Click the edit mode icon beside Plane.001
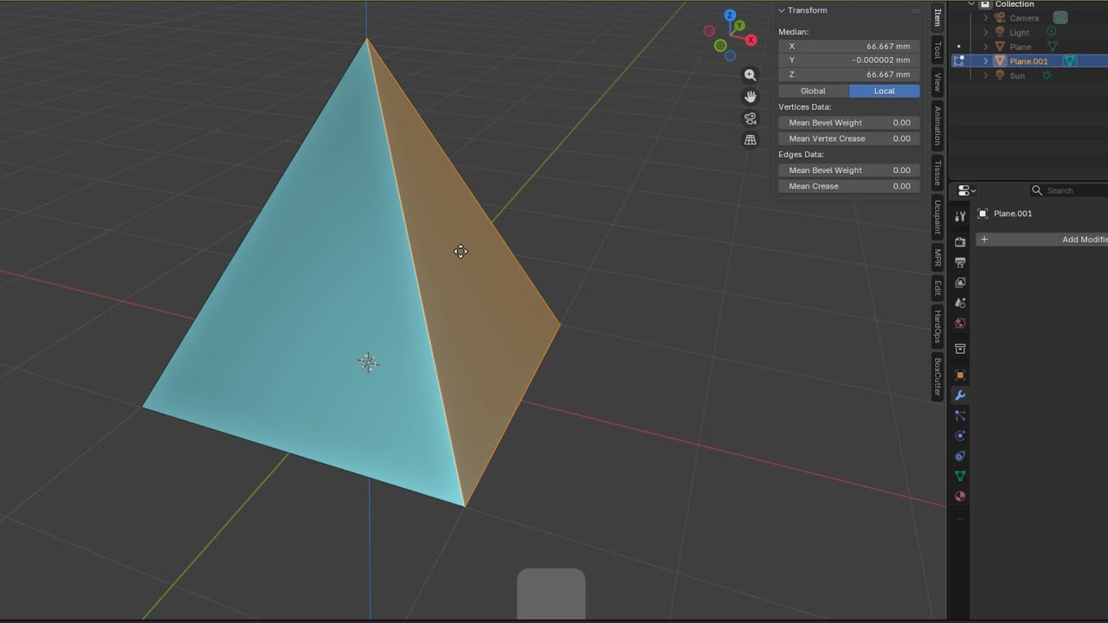The image size is (1108, 623). click(x=958, y=61)
